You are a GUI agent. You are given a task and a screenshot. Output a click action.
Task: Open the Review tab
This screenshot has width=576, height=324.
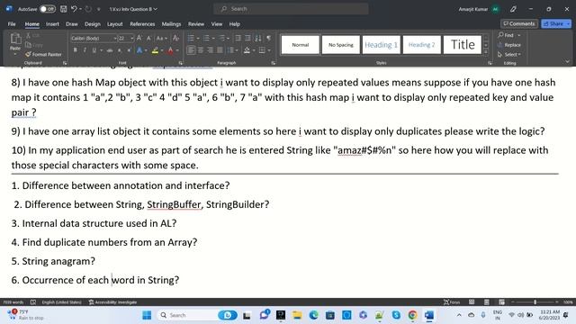[196, 24]
